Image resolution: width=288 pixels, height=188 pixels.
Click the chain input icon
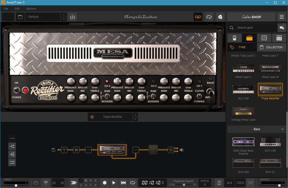pyautogui.click(x=53, y=150)
